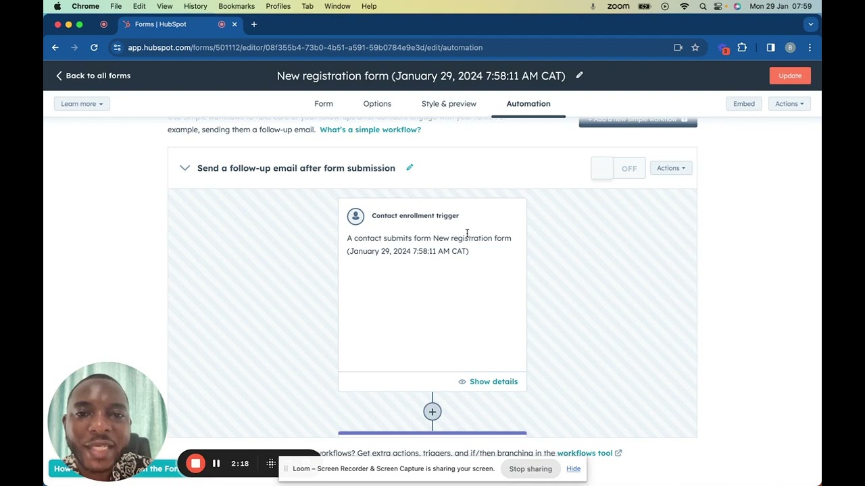Open the Window menu
This screenshot has height=486, width=865.
pos(337,6)
